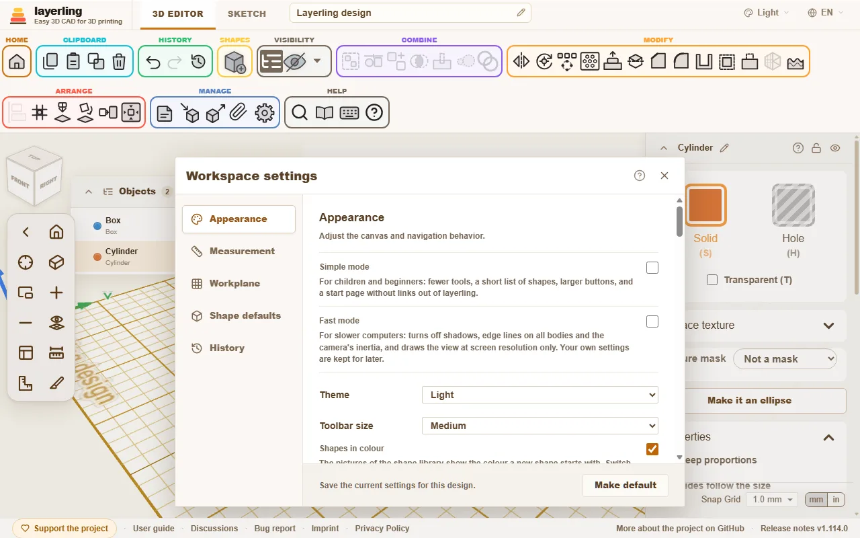Open search via the magnifier icon in Help

300,112
